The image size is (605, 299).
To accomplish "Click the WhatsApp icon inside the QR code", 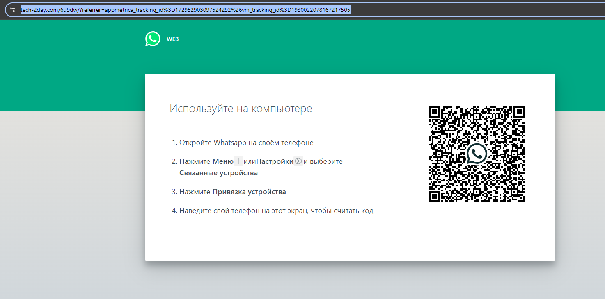I will pyautogui.click(x=477, y=154).
